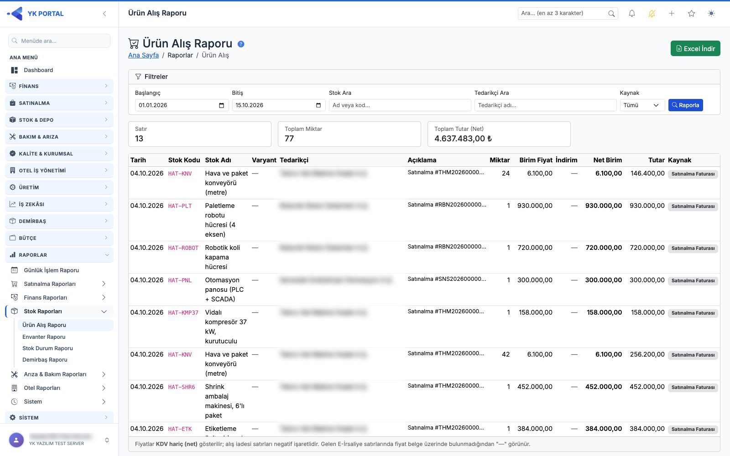The width and height of the screenshot is (730, 456).
Task: Click the blue help question mark icon
Action: tap(241, 44)
